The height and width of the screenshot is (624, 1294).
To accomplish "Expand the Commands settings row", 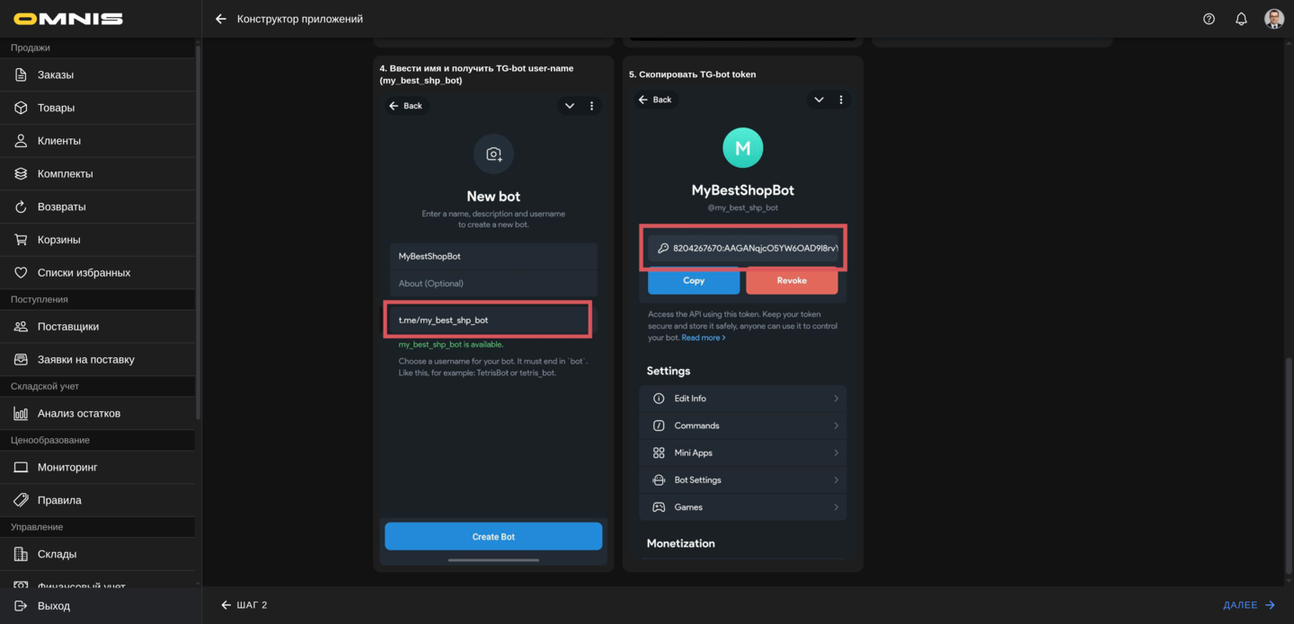I will [742, 425].
